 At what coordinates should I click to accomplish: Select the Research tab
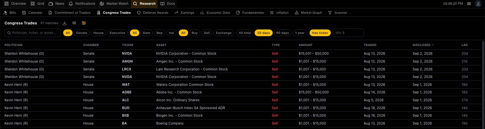pyautogui.click(x=144, y=4)
